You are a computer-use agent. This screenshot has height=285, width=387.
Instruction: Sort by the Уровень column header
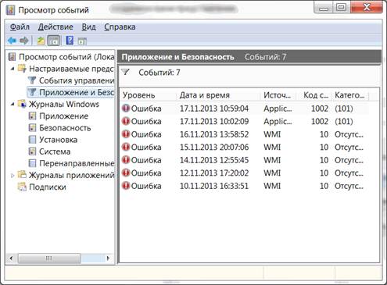(148, 95)
